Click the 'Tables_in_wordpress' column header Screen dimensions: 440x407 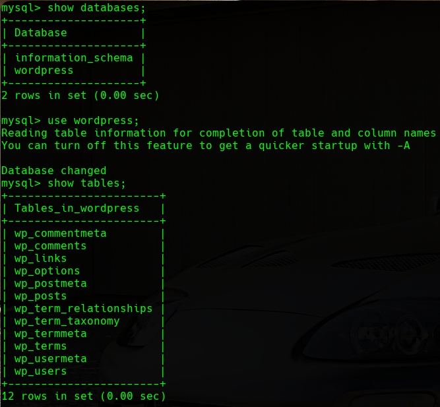77,208
